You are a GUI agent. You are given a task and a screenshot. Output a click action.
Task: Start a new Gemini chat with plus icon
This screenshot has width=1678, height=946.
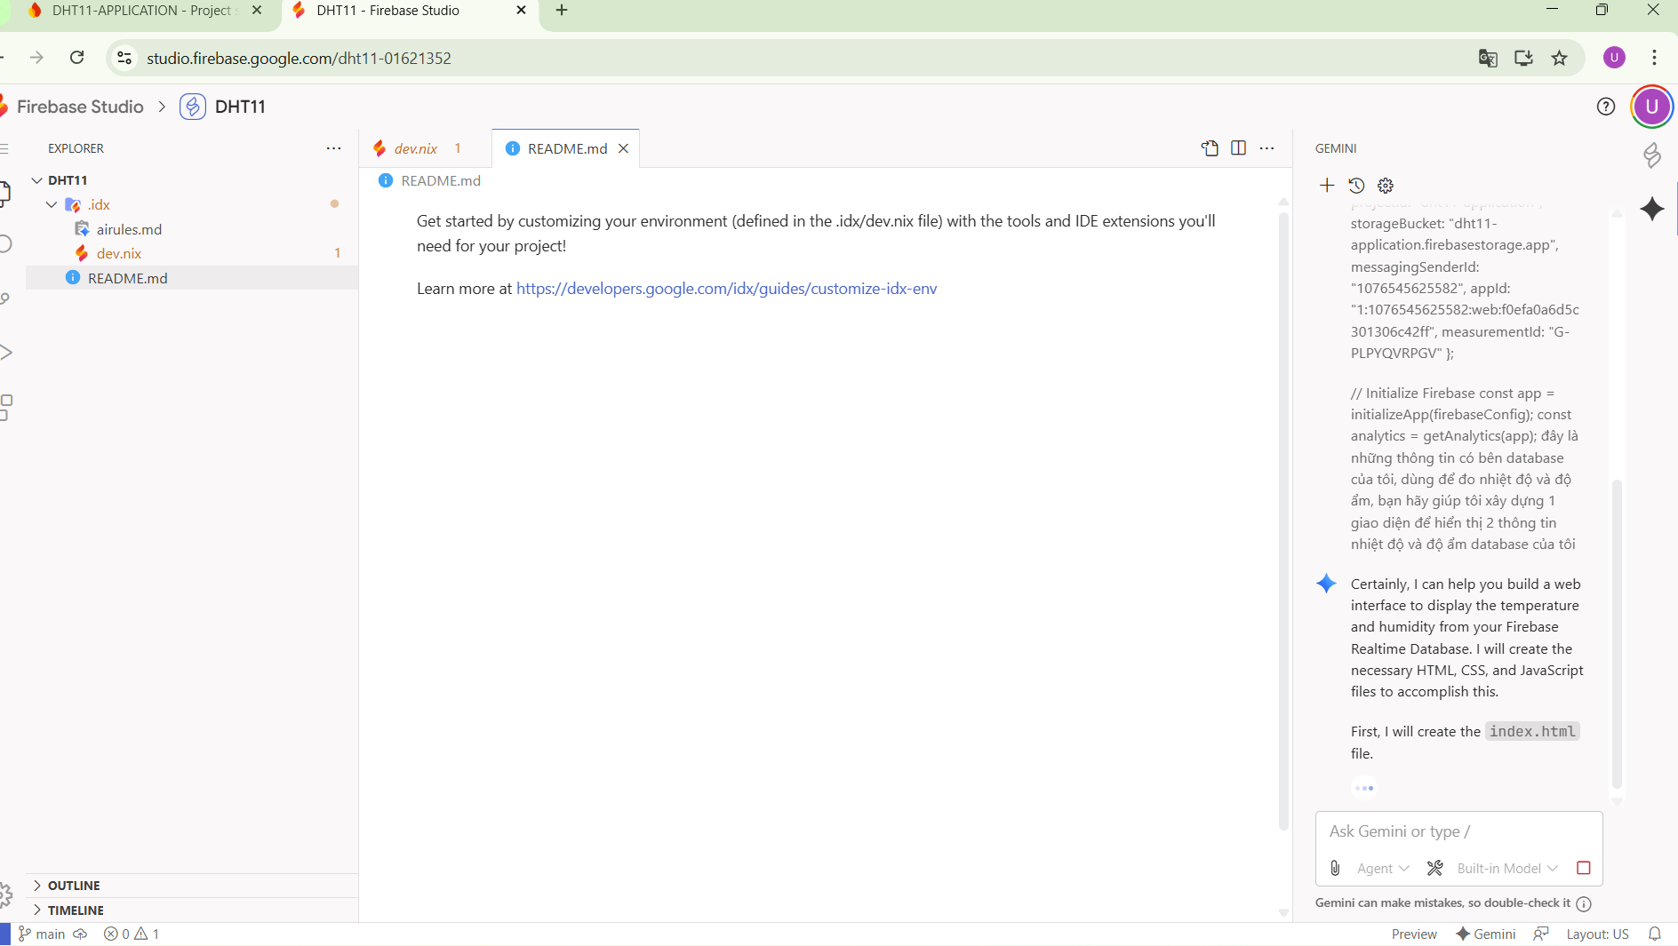pos(1327,185)
